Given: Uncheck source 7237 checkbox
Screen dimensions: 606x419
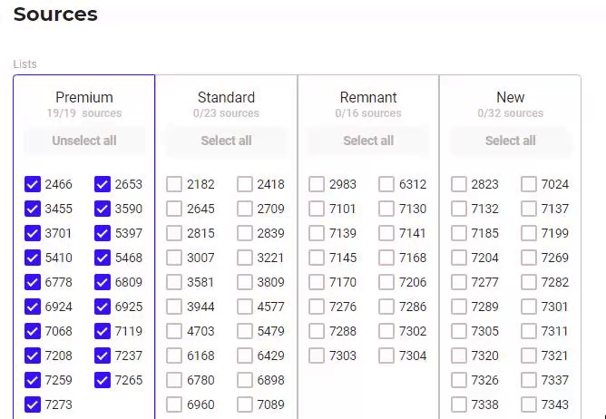Looking at the screenshot, I should click(103, 356).
